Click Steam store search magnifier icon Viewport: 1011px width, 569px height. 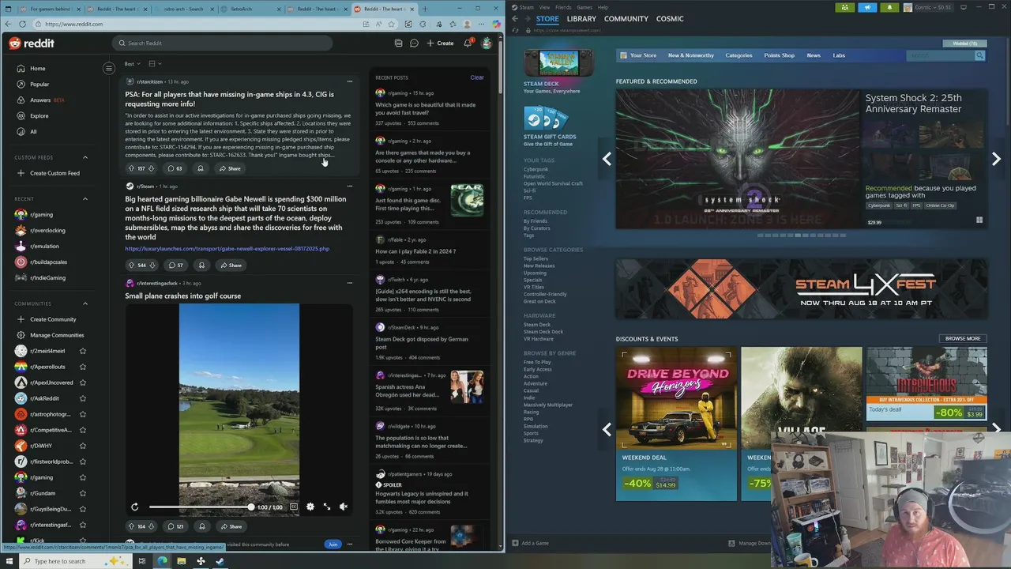(979, 55)
